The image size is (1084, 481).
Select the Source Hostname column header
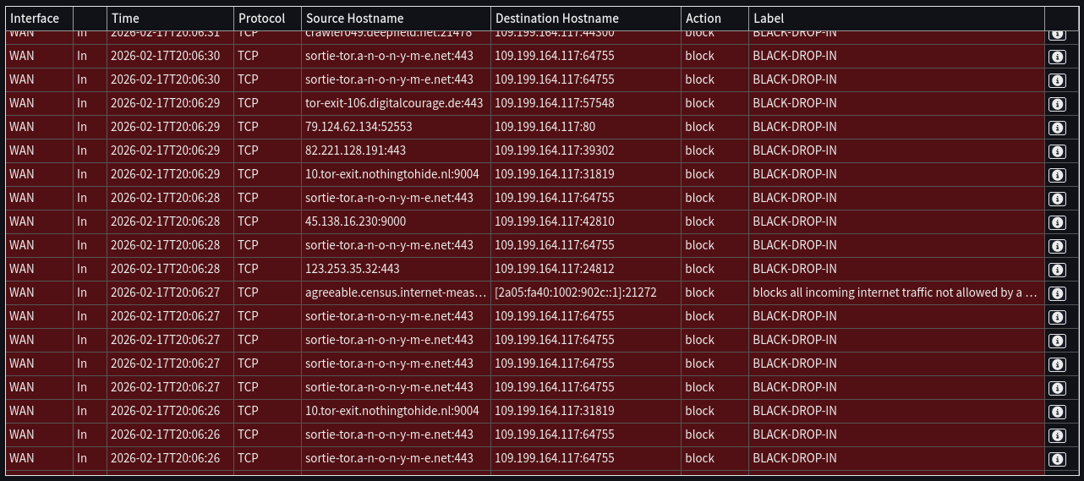(x=354, y=18)
